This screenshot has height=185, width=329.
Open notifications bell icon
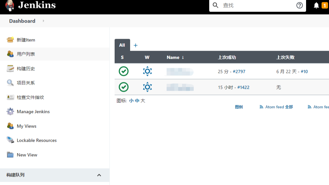click(x=316, y=5)
